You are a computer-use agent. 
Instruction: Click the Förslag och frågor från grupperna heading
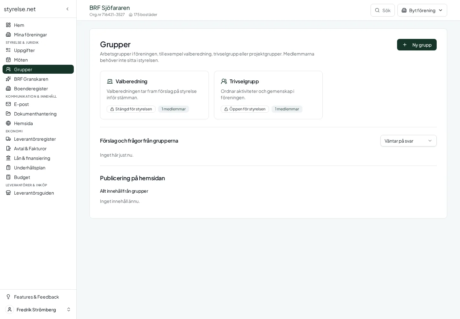tap(139, 141)
